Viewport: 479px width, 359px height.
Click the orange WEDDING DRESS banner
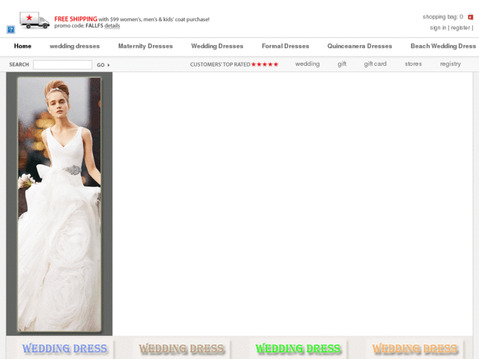click(414, 348)
